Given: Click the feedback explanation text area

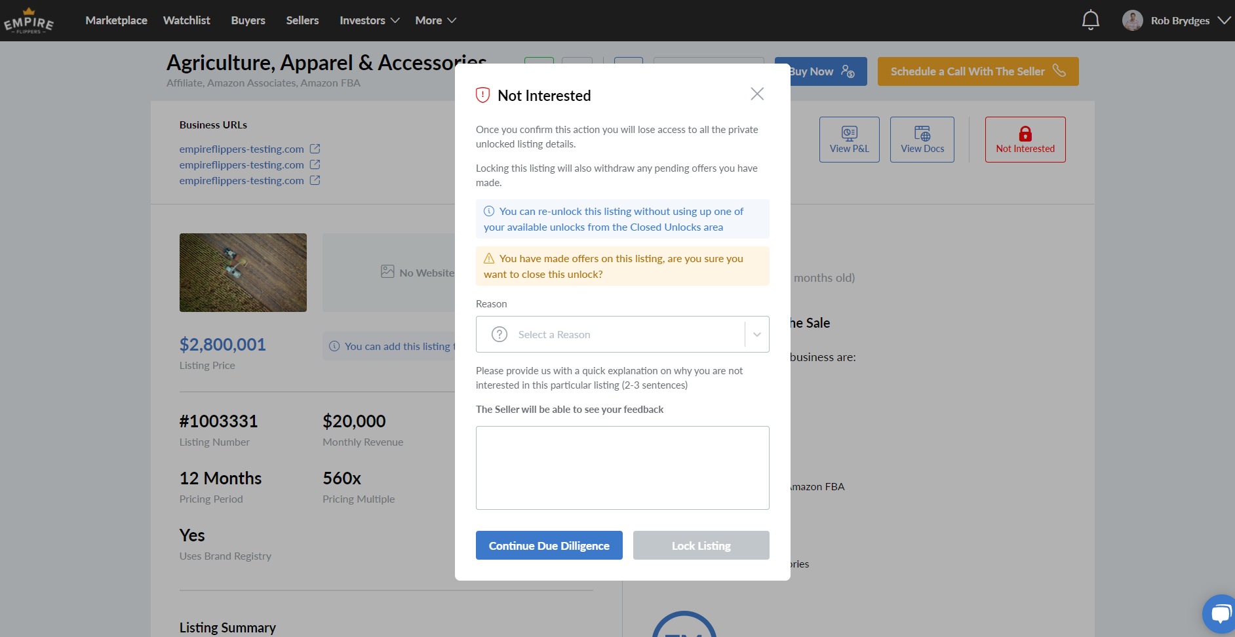Looking at the screenshot, I should click(x=623, y=468).
